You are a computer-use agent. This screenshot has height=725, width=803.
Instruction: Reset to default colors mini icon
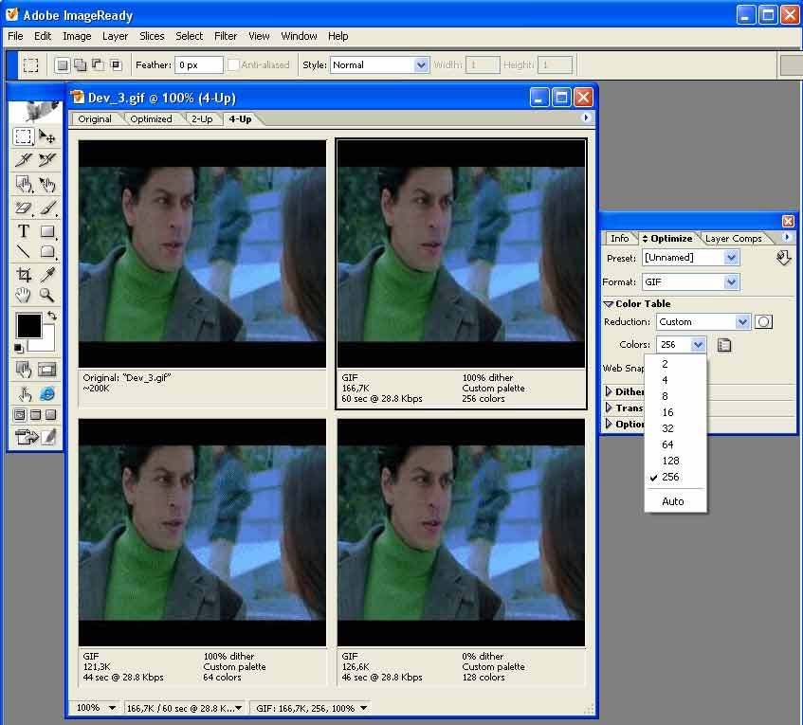coord(18,349)
